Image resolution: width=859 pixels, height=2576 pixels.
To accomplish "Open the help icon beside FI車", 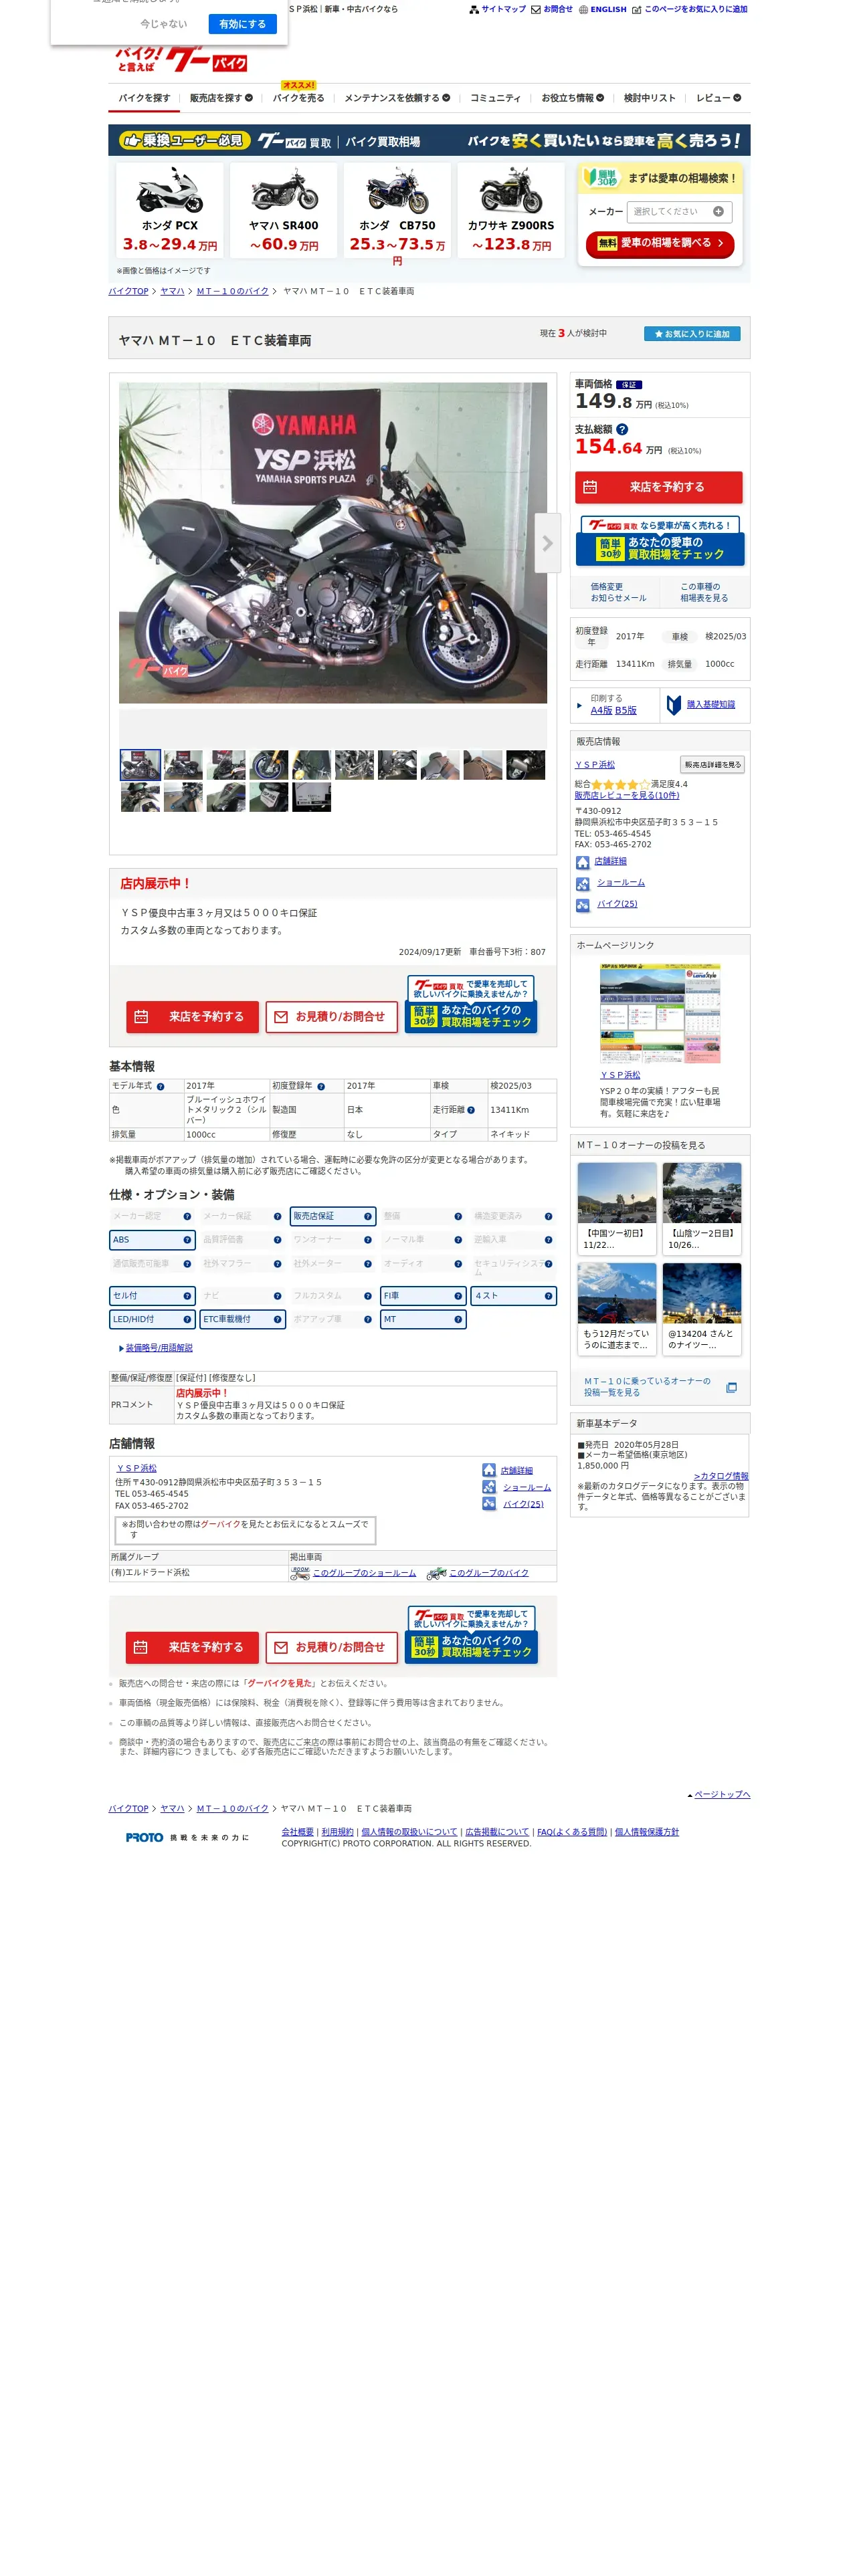I will pyautogui.click(x=458, y=1296).
